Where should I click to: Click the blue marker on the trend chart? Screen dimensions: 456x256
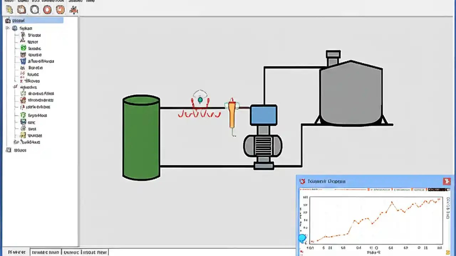click(302, 238)
